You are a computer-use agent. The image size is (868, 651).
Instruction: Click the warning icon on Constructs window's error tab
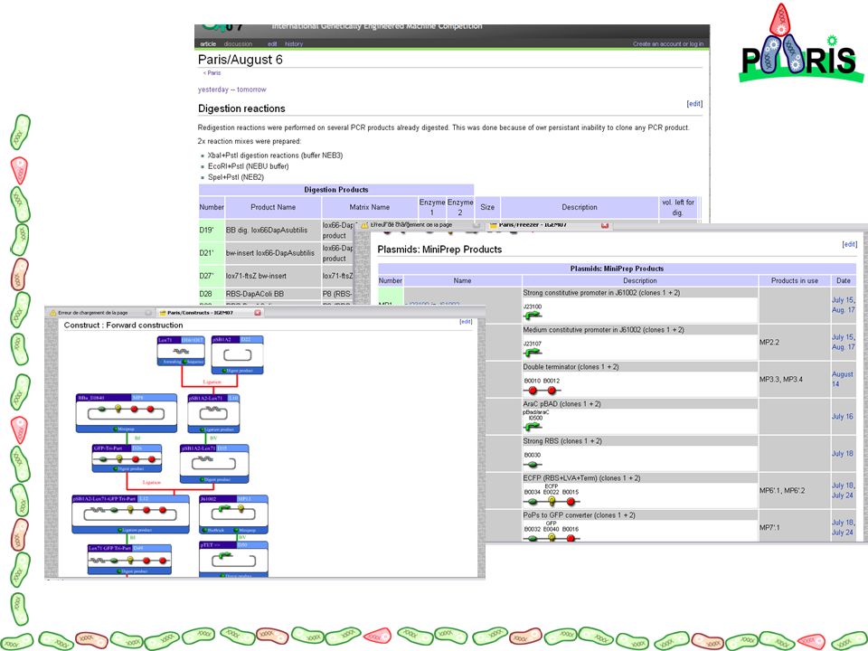click(53, 313)
